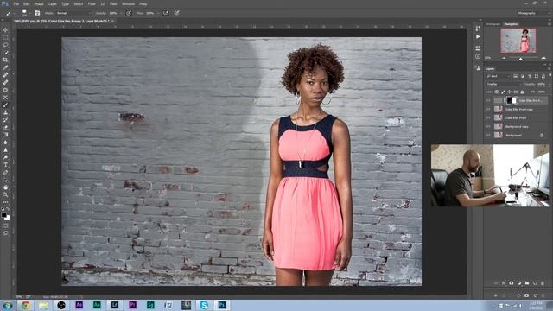The image size is (553, 311).
Task: Open the Filter menu
Action: [x=92, y=3]
